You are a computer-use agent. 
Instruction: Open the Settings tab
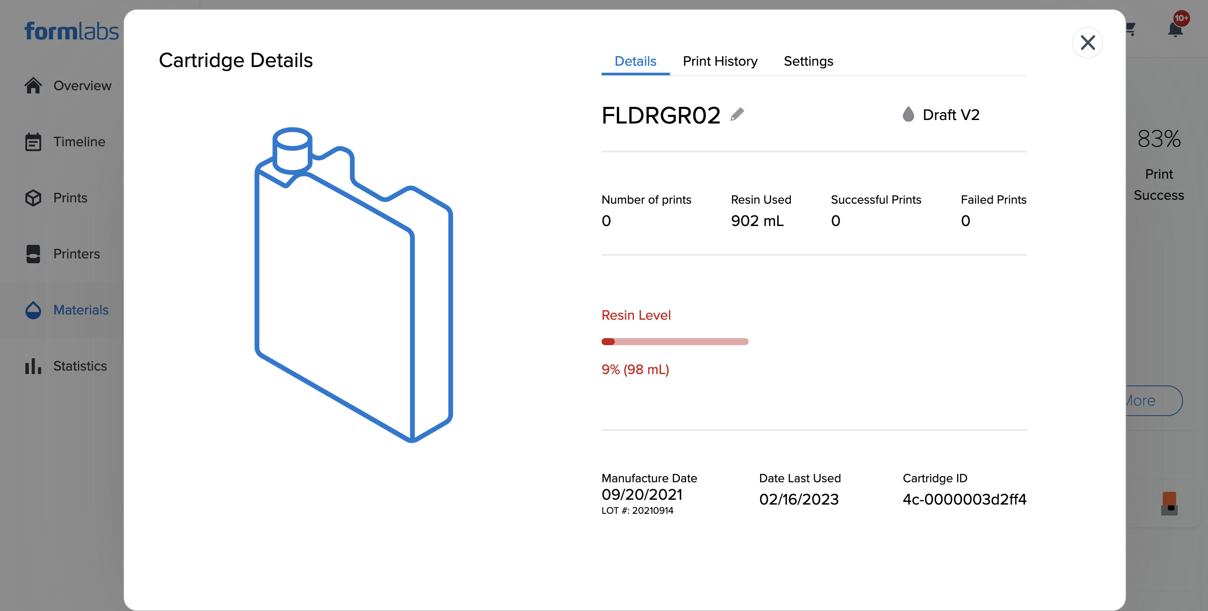808,61
